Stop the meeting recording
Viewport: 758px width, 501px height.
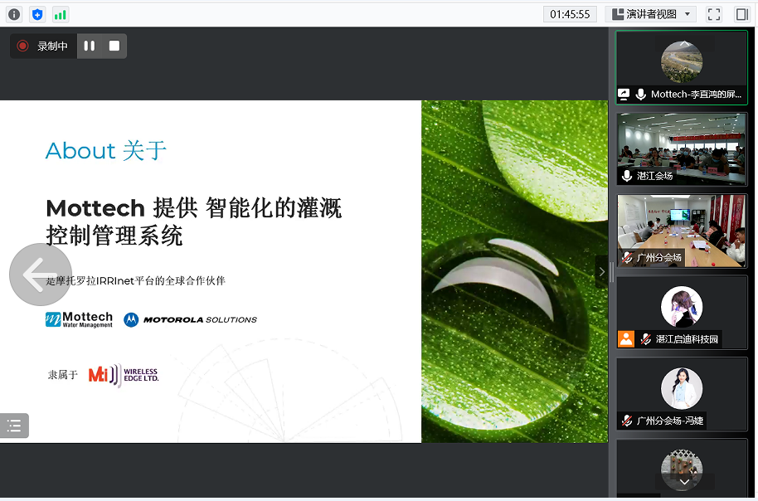pyautogui.click(x=114, y=46)
